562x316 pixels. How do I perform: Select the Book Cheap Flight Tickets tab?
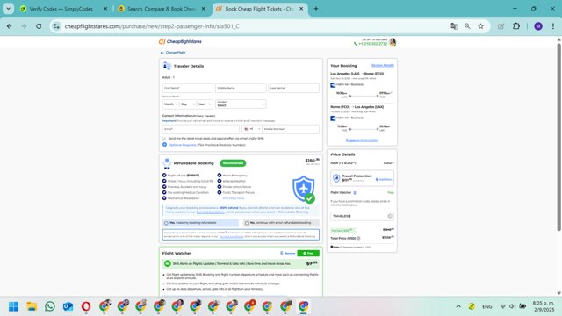pos(260,9)
